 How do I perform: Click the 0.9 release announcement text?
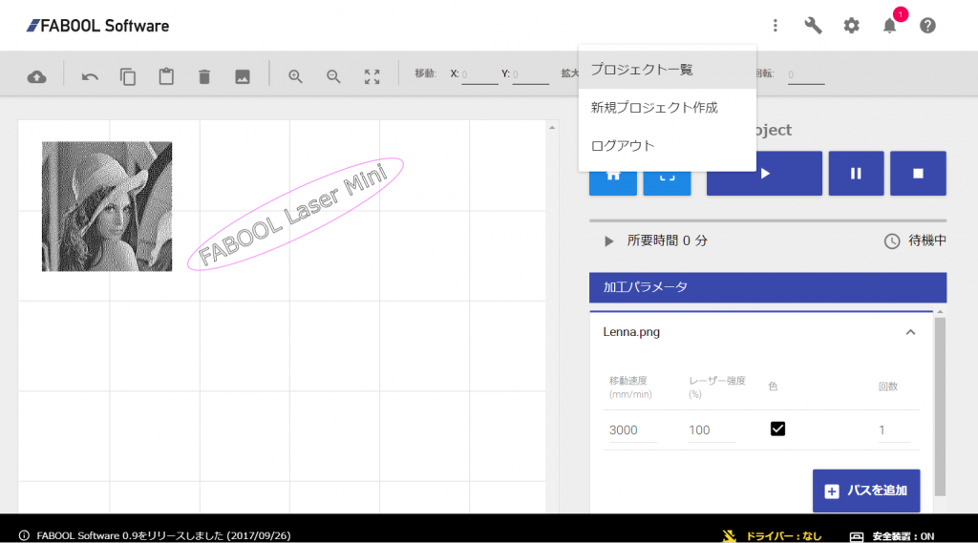click(x=163, y=535)
